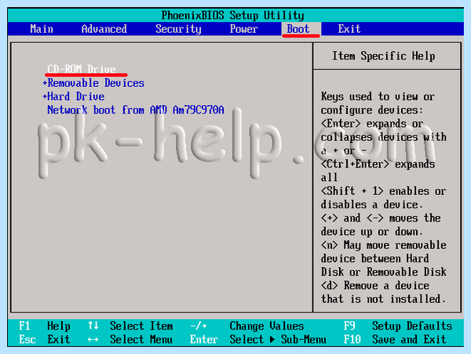
Task: Click the up-down arrows Select Item icon
Action: click(93, 326)
